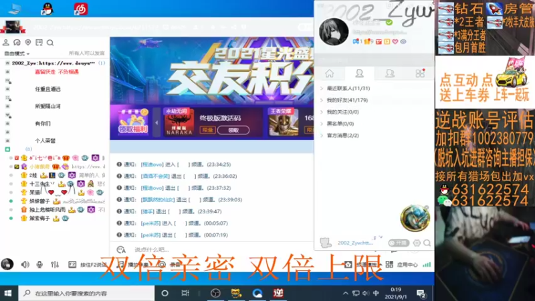Click the 录音 record option
Viewport: 535px width, 301px height.
[x=175, y=264]
